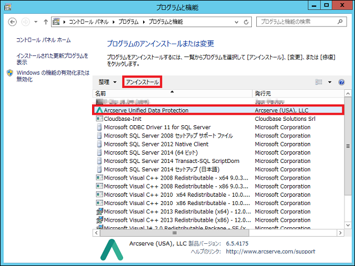Select Arcserve Unified Data Protection row
Image resolution: width=355 pixels, height=266 pixels.
pyautogui.click(x=218, y=110)
